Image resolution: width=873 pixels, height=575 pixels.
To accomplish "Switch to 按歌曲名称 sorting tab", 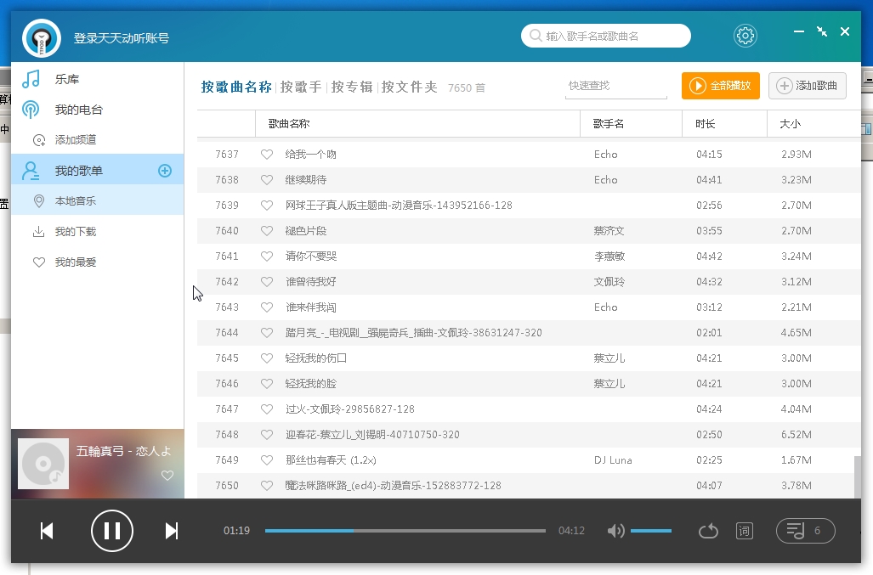I will coord(236,87).
